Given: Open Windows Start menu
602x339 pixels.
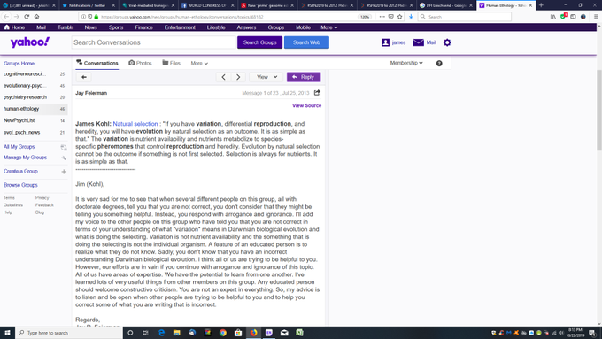Looking at the screenshot, I should pos(7,333).
